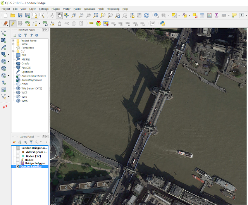Click the Bridge Polygon purple symbol swatch
This screenshot has height=205, width=248.
(22, 163)
